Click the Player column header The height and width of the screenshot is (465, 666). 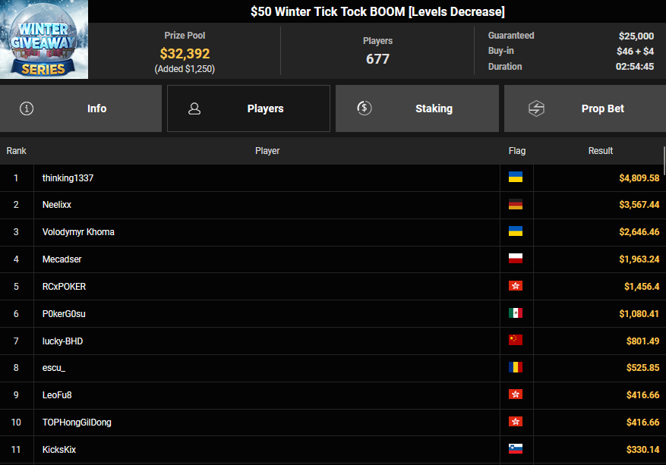(x=267, y=151)
